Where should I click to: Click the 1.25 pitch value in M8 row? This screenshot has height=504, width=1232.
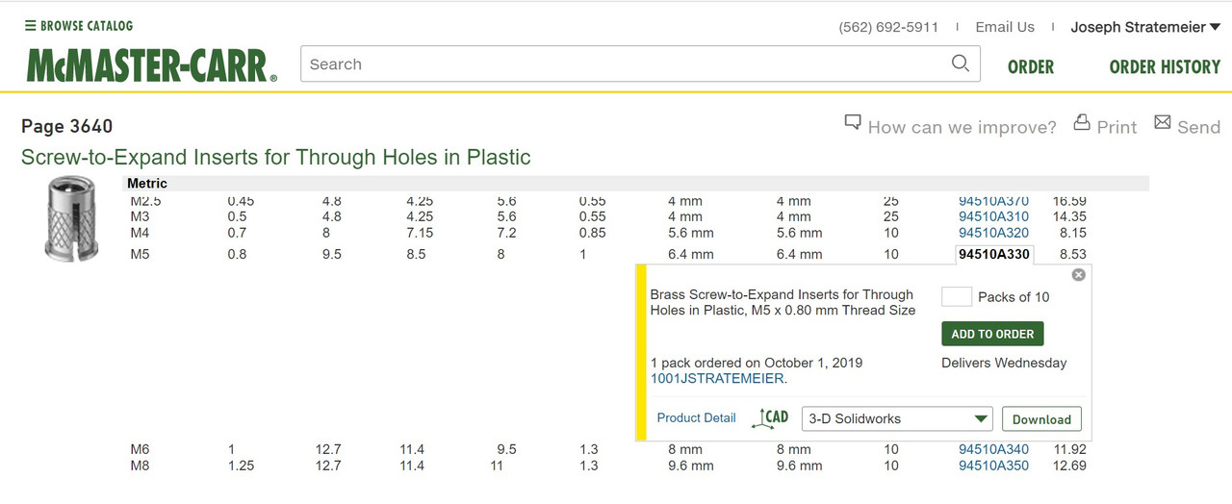tap(242, 466)
